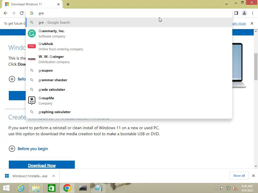Open the Windows Store taskbar icon
This screenshot has width=258, height=193.
click(51, 188)
